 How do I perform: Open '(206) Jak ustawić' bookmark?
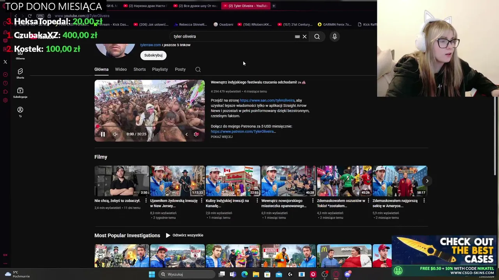click(x=151, y=24)
